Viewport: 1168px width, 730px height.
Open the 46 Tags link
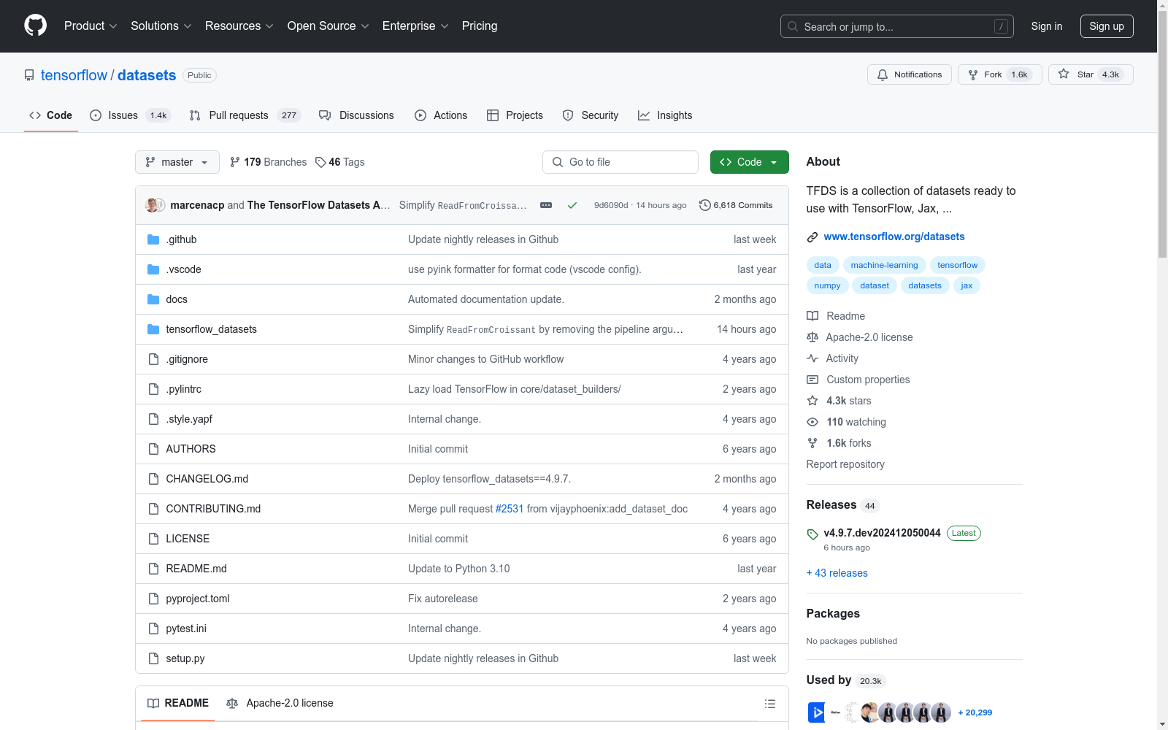click(339, 162)
